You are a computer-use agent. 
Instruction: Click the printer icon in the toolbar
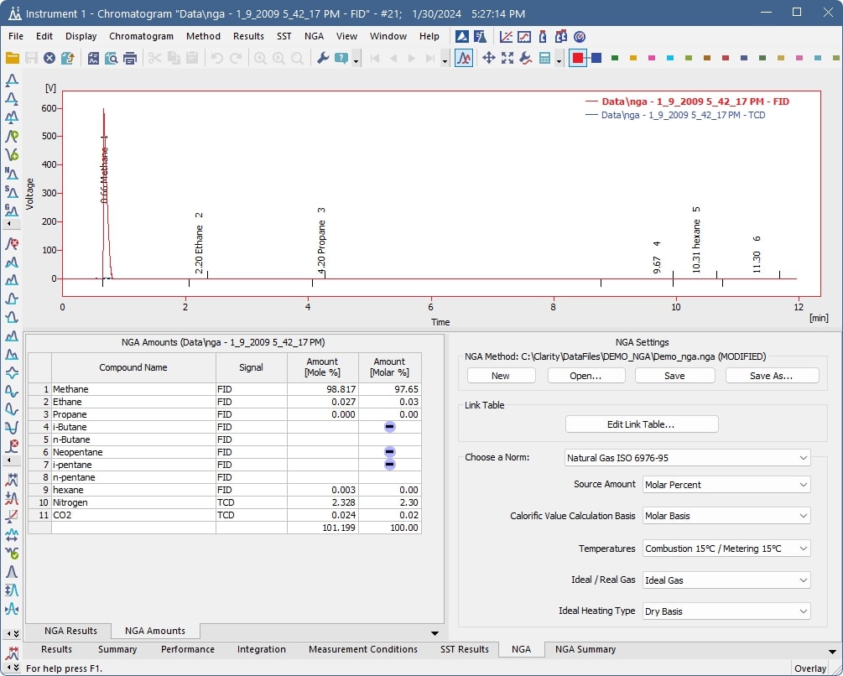coord(130,59)
